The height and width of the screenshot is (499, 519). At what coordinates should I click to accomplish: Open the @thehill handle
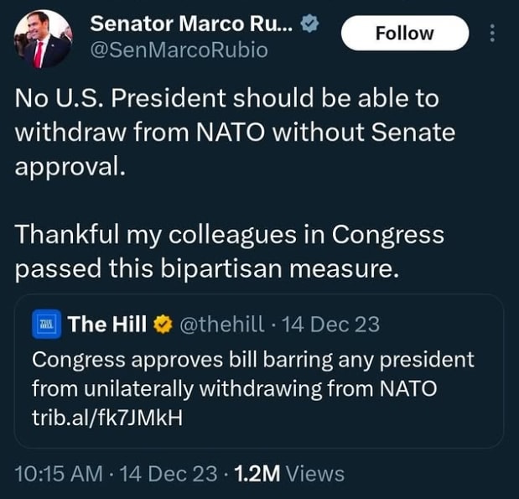click(x=221, y=324)
